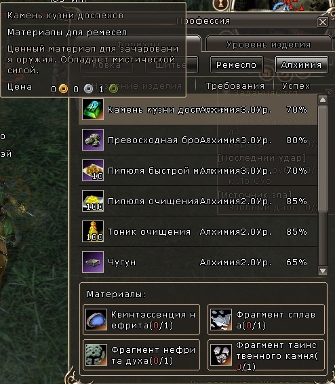Select the green Камень кузни доспехов icon
Image resolution: width=335 pixels, height=384 pixels.
(93, 109)
